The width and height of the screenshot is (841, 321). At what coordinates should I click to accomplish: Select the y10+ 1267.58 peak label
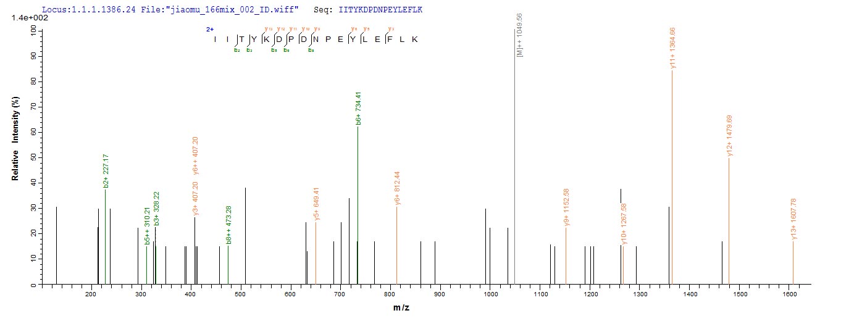coord(624,224)
